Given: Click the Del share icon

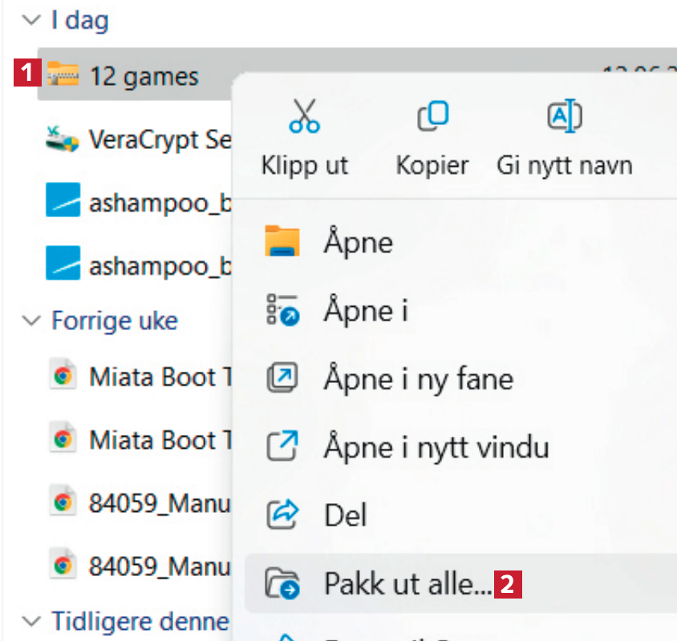Looking at the screenshot, I should pyautogui.click(x=282, y=514).
